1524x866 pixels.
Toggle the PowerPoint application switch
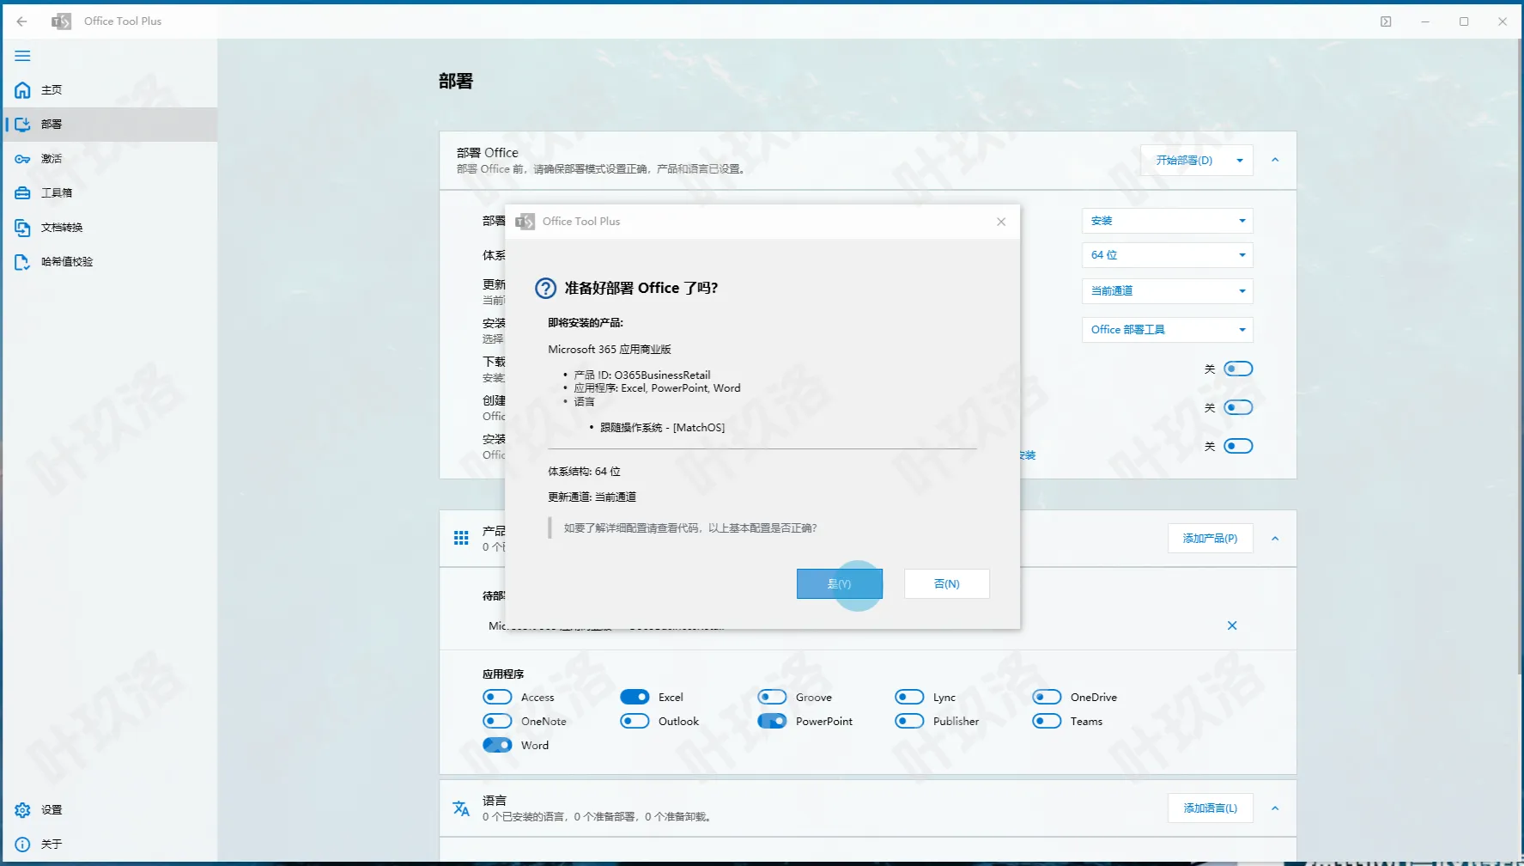pyautogui.click(x=772, y=721)
